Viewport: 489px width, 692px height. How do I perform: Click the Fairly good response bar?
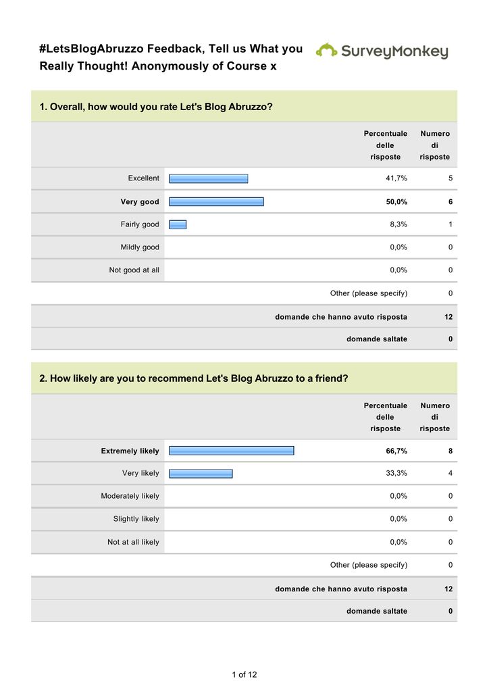click(x=178, y=224)
